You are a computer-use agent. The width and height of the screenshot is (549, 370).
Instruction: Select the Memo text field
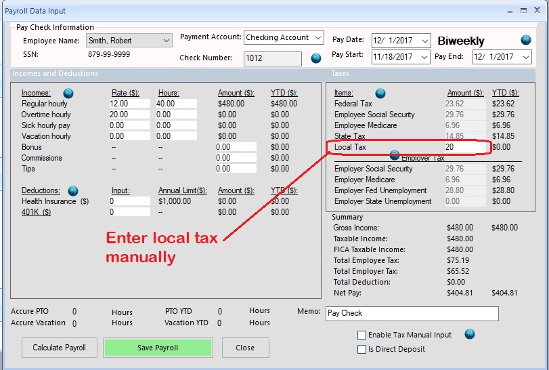[x=412, y=313]
